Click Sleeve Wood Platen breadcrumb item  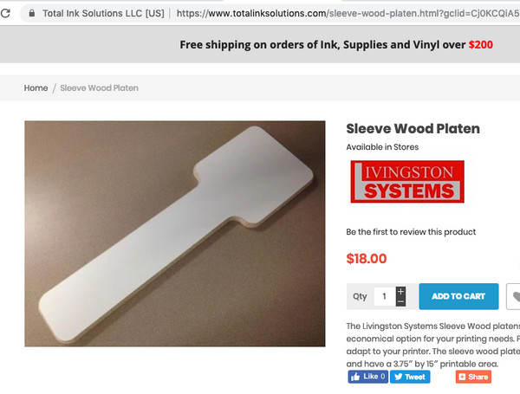99,88
